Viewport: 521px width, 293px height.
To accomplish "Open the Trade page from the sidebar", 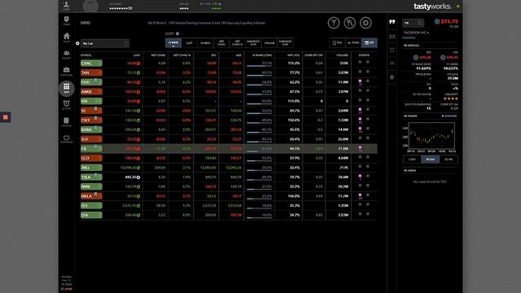I will tap(67, 20).
